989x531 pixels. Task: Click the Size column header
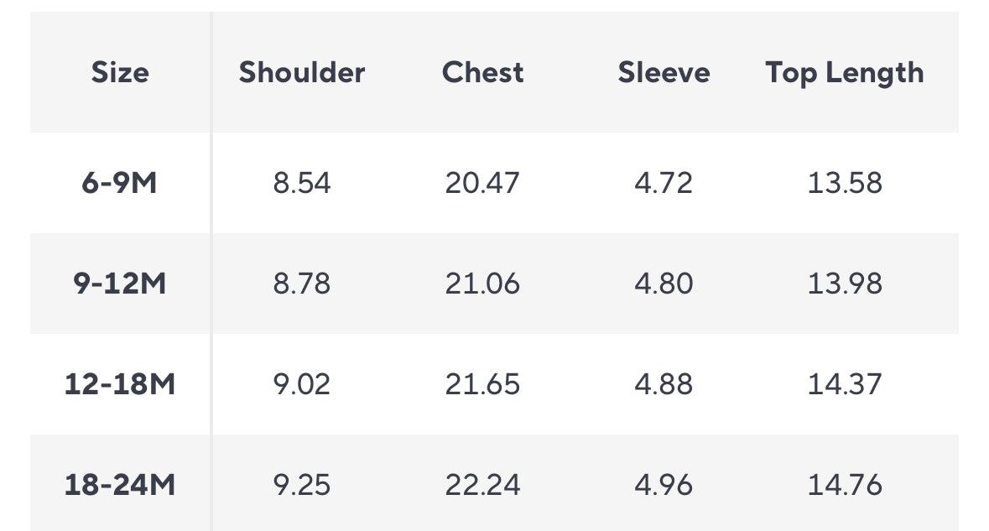click(x=120, y=73)
